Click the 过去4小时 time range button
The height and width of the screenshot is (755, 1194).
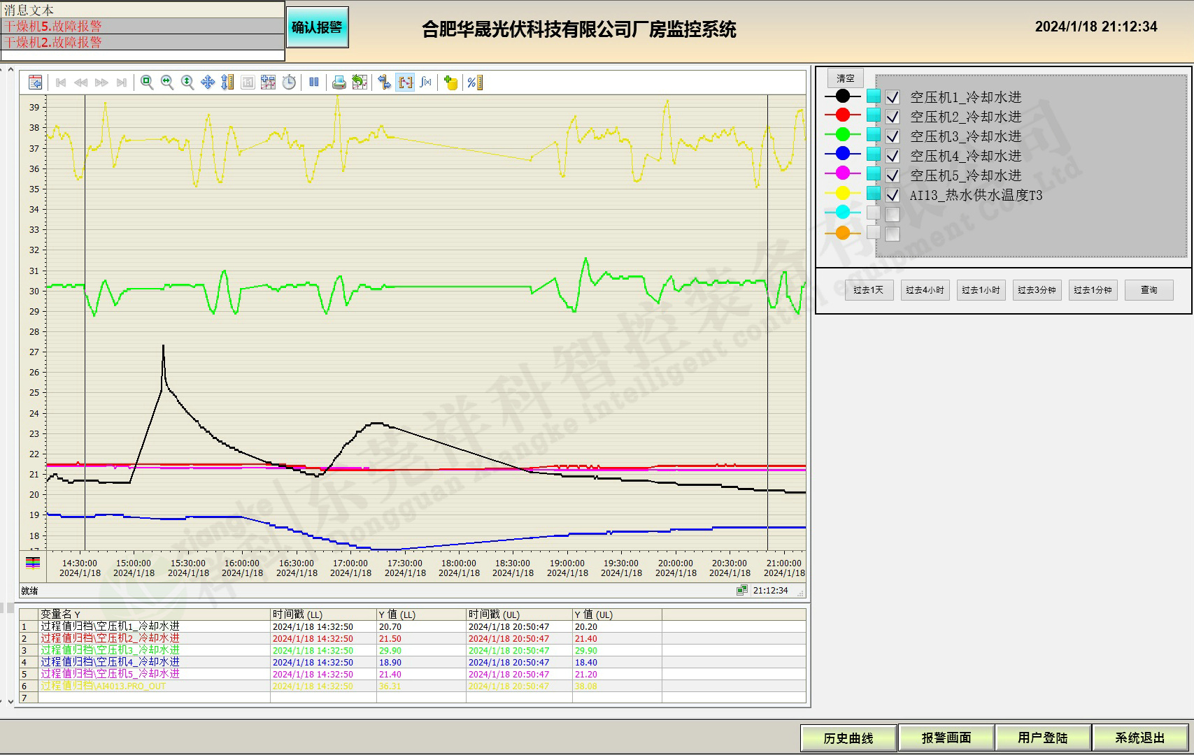tap(925, 290)
